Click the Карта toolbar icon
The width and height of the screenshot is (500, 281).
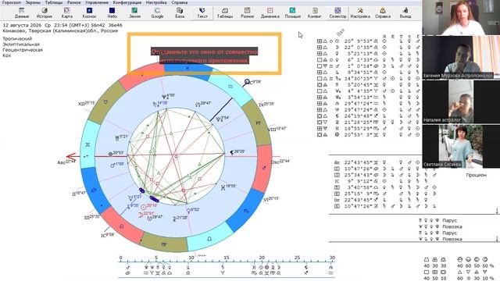tap(66, 13)
